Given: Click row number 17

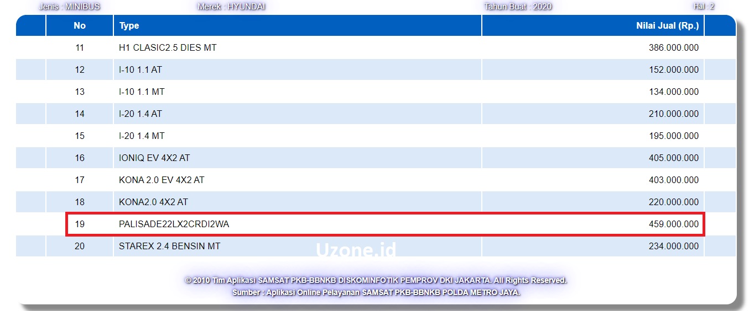Looking at the screenshot, I should pyautogui.click(x=80, y=180).
